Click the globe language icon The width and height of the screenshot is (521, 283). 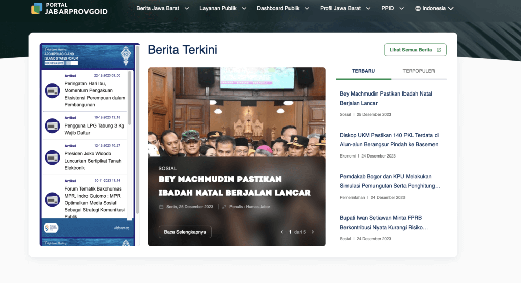(418, 8)
